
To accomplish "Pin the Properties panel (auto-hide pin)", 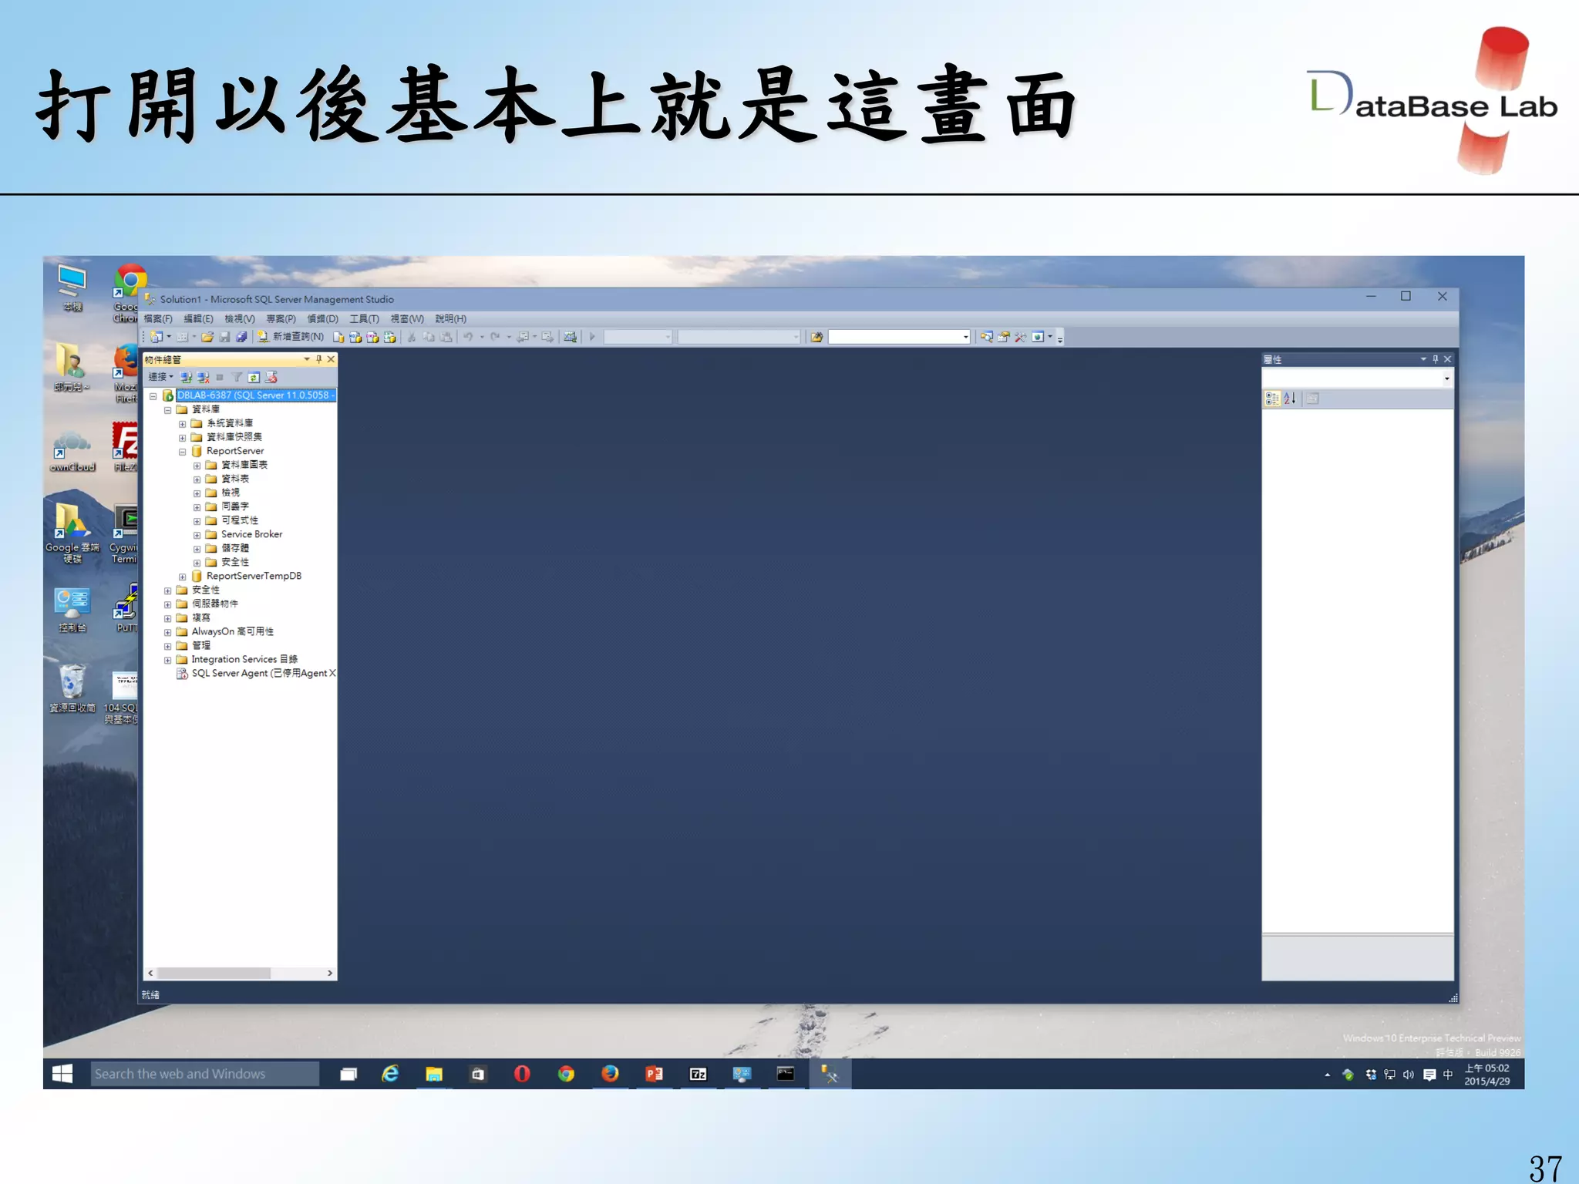I will point(1436,359).
